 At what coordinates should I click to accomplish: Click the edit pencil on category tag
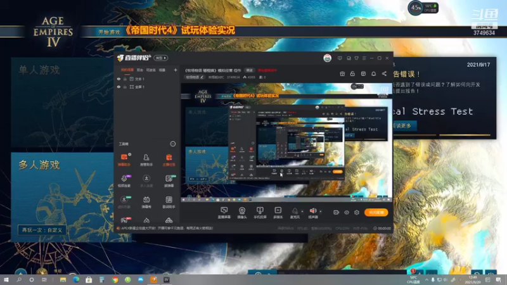tap(202, 77)
